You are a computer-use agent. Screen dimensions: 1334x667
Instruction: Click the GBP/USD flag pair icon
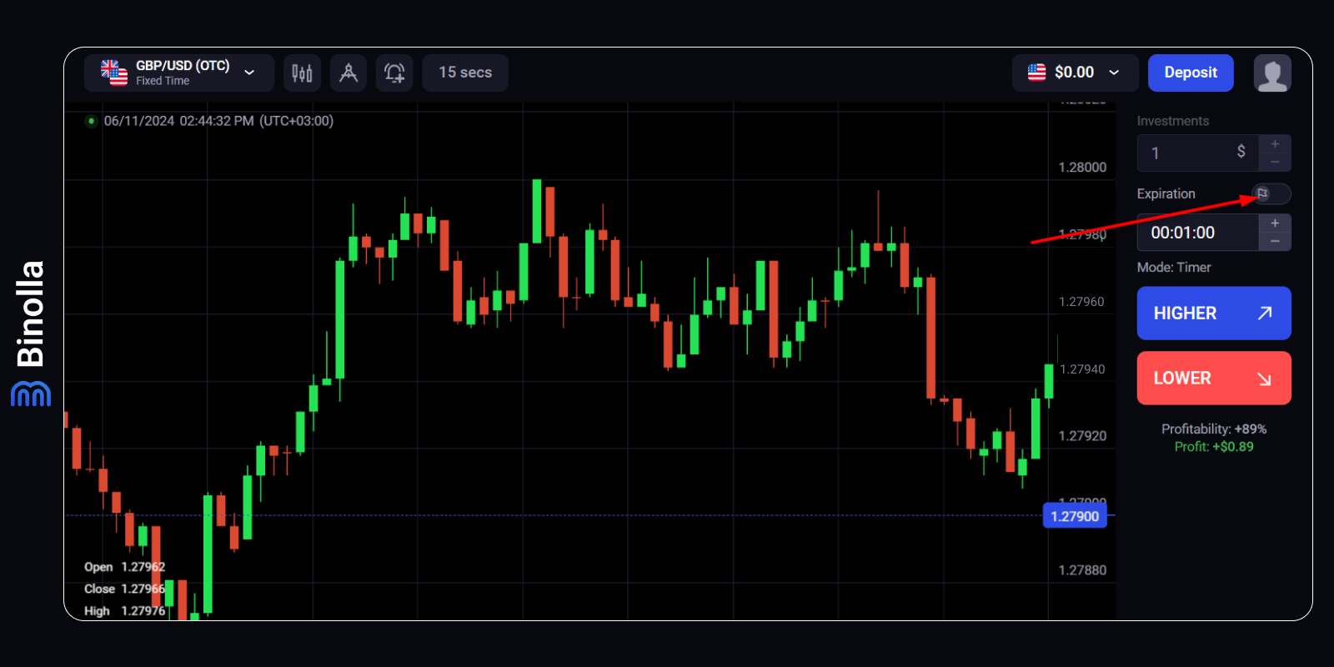point(114,73)
